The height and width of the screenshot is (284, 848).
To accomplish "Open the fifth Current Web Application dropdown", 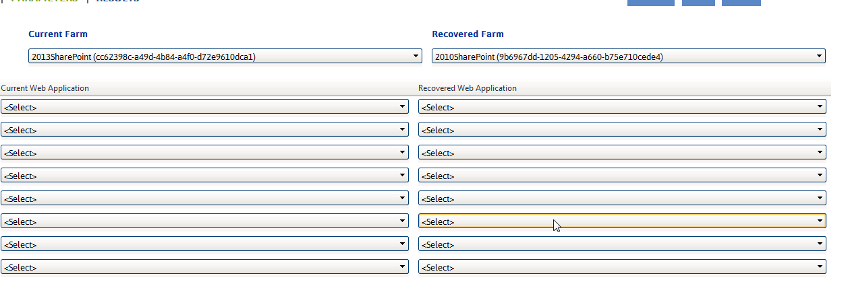I will [204, 198].
